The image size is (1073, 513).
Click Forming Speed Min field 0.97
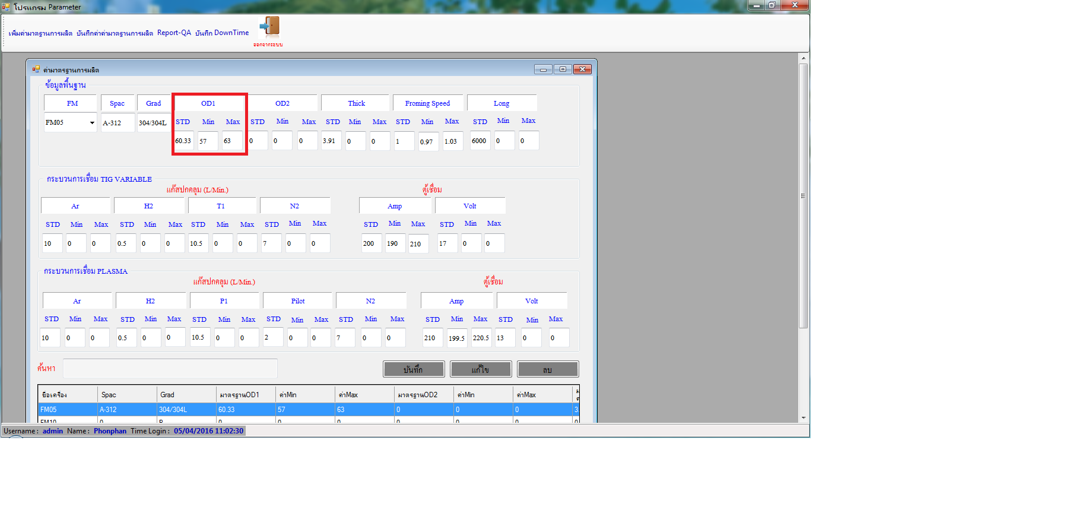pos(428,141)
